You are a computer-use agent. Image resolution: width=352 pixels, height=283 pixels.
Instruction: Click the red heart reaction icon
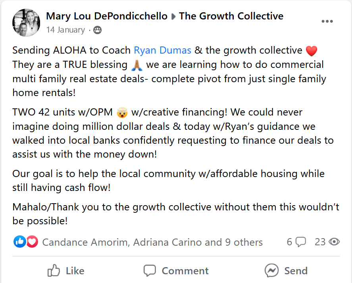32,242
